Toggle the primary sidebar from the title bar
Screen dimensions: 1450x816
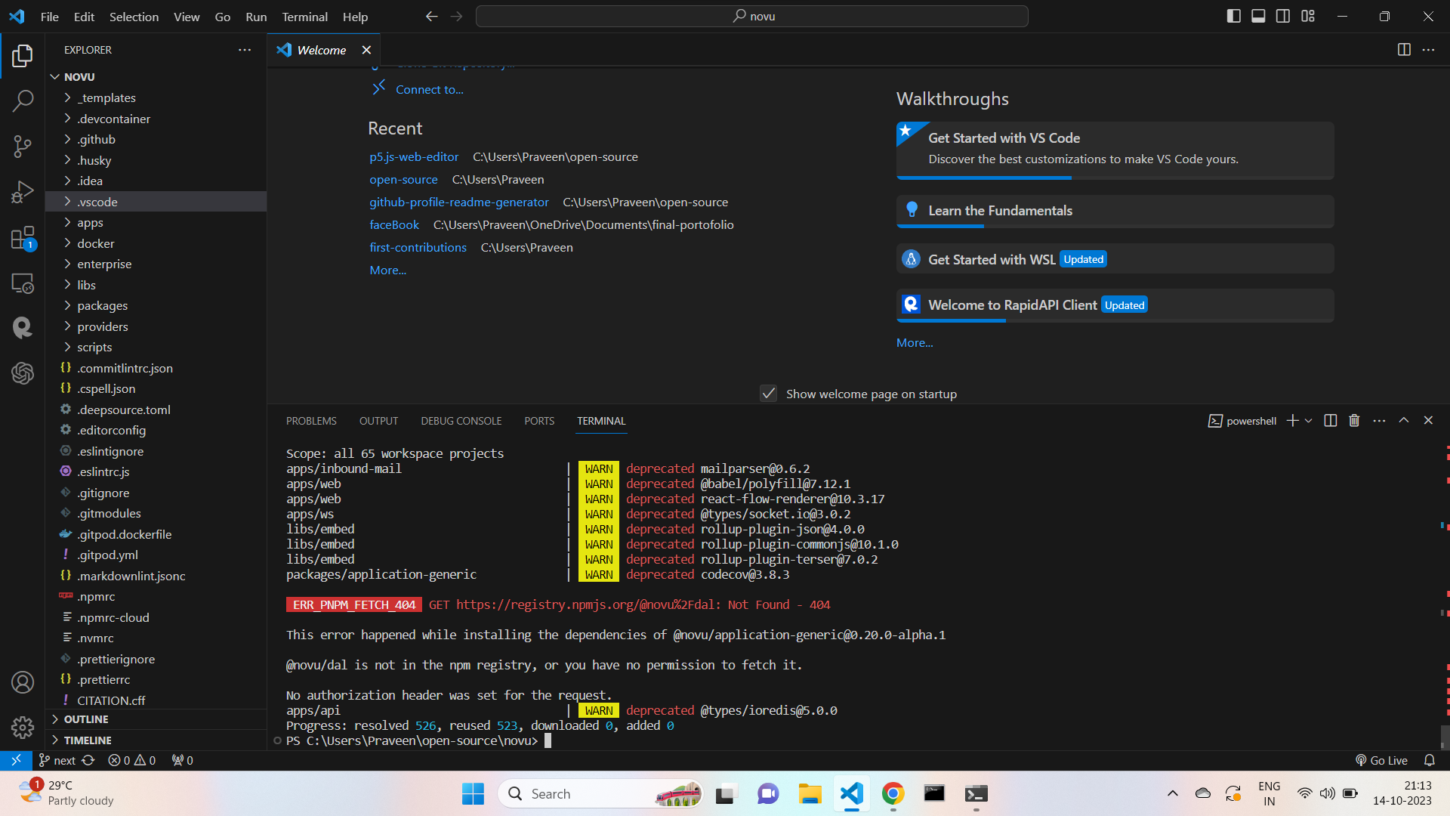pos(1233,15)
